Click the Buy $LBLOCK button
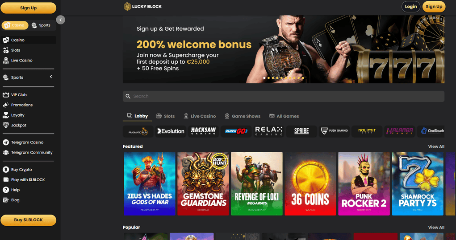This screenshot has width=456, height=240. tap(29, 220)
